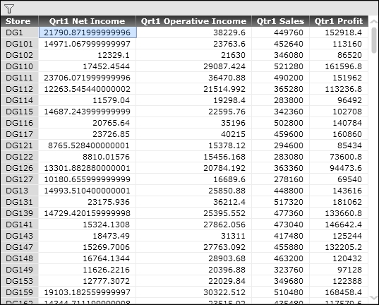Click the highlighted cell 21790.871999999996

click(88, 32)
